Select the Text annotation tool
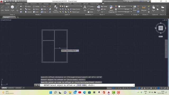Screen dimensions: 169x95 [85, 8]
